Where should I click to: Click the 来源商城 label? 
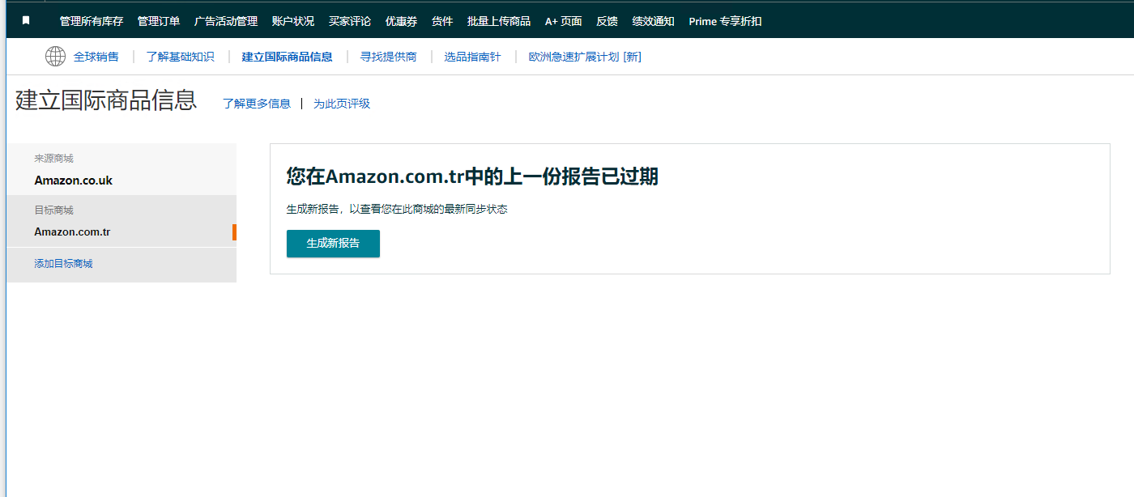(x=53, y=159)
